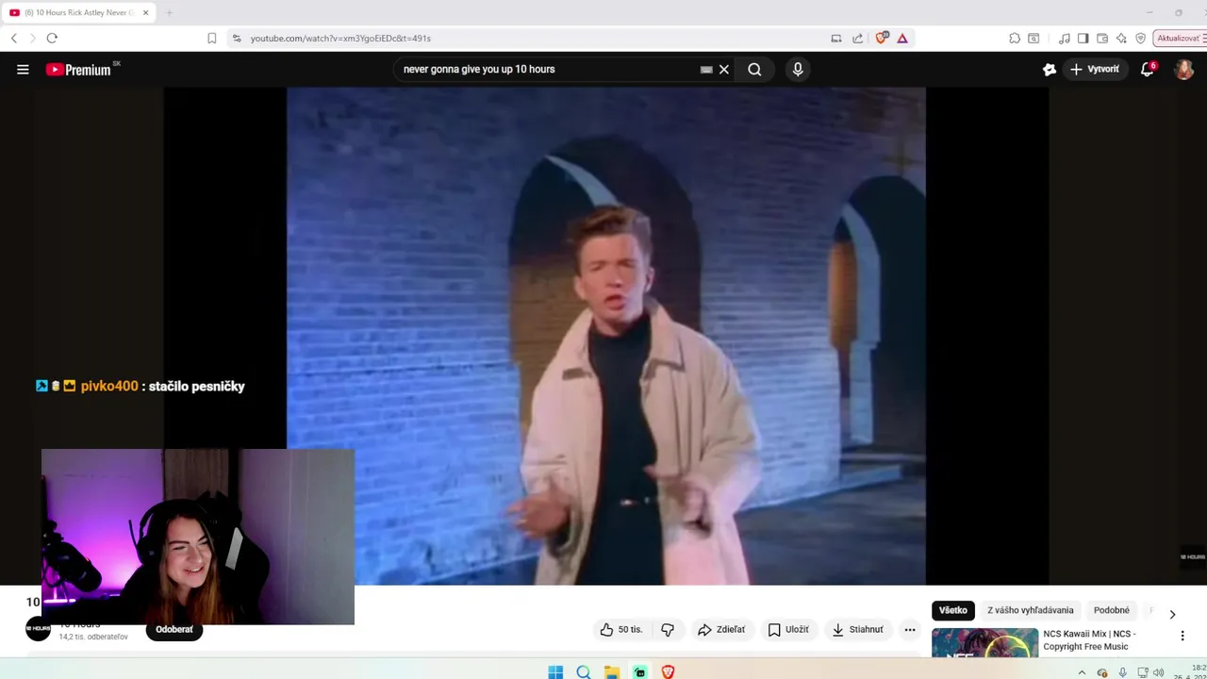This screenshot has height=679, width=1207.
Task: Open tab search icon in toolbar
Action: (x=1033, y=38)
